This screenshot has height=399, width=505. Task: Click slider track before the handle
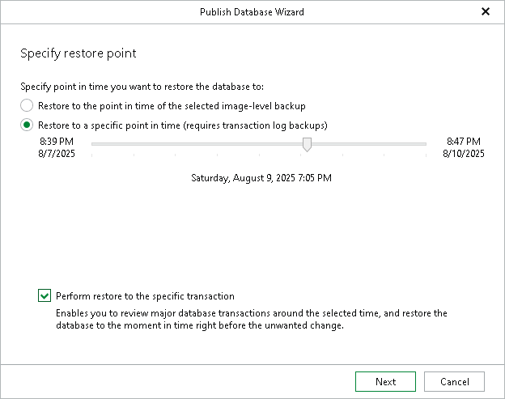pyautogui.click(x=197, y=144)
